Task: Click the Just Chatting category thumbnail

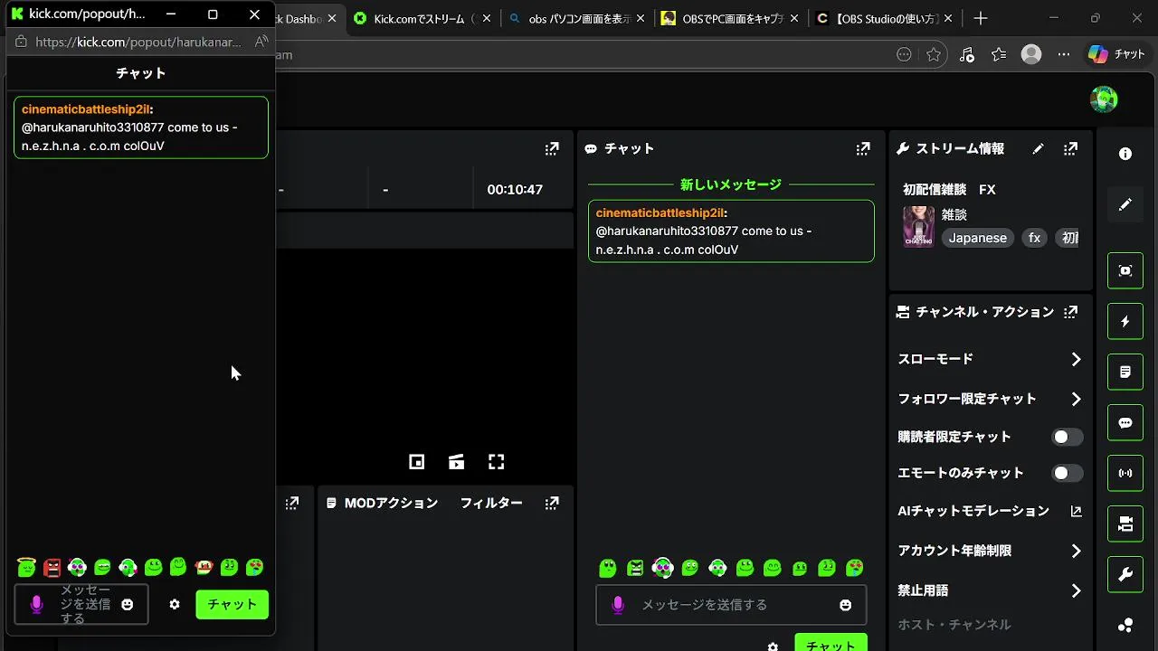Action: tap(918, 226)
